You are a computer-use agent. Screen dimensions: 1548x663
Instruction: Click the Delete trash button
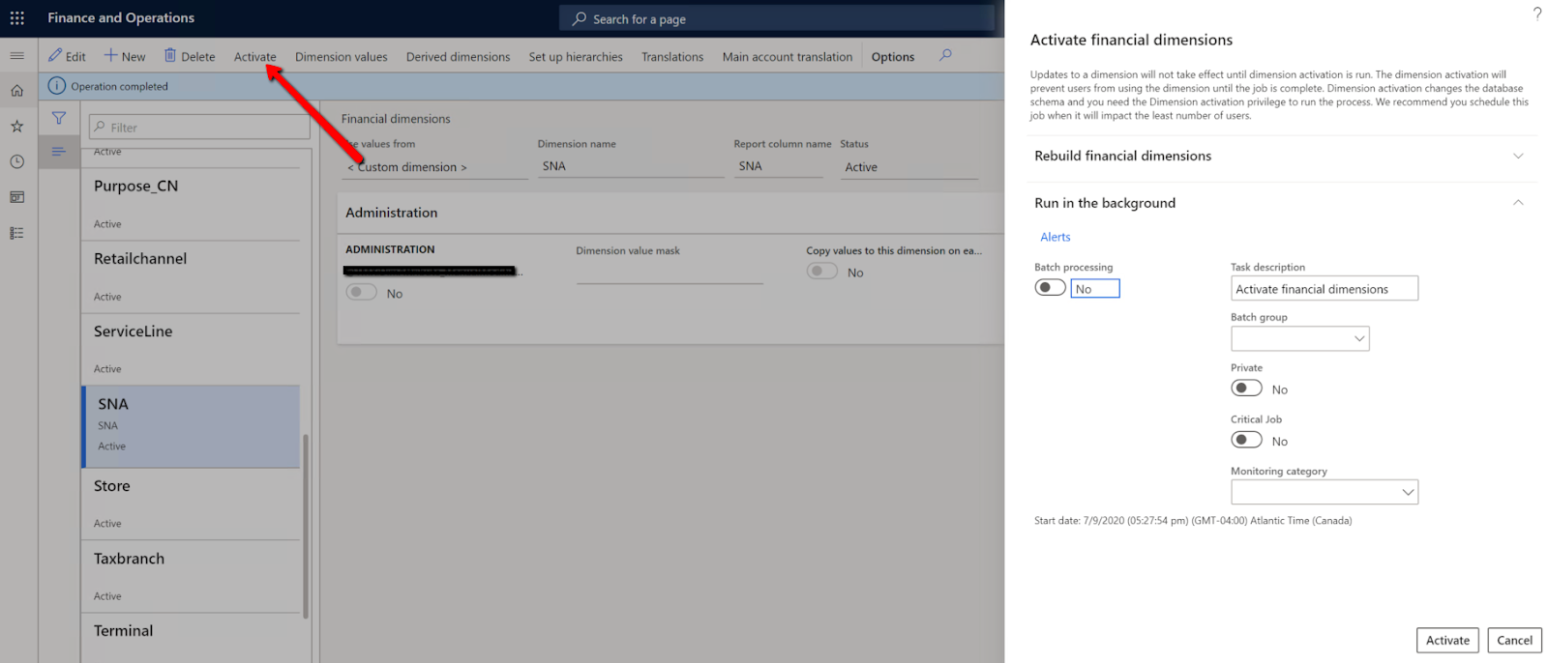190,56
